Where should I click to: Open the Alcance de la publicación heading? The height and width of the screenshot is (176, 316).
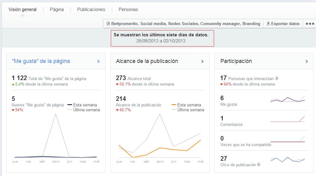point(147,61)
